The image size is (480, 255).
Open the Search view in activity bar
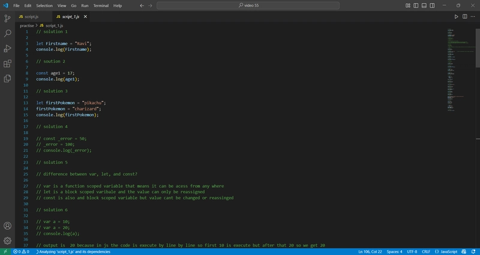point(7,34)
